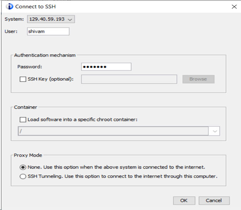The image size is (241, 210).
Task: Click into the User field containing shivam
Action: 48,31
